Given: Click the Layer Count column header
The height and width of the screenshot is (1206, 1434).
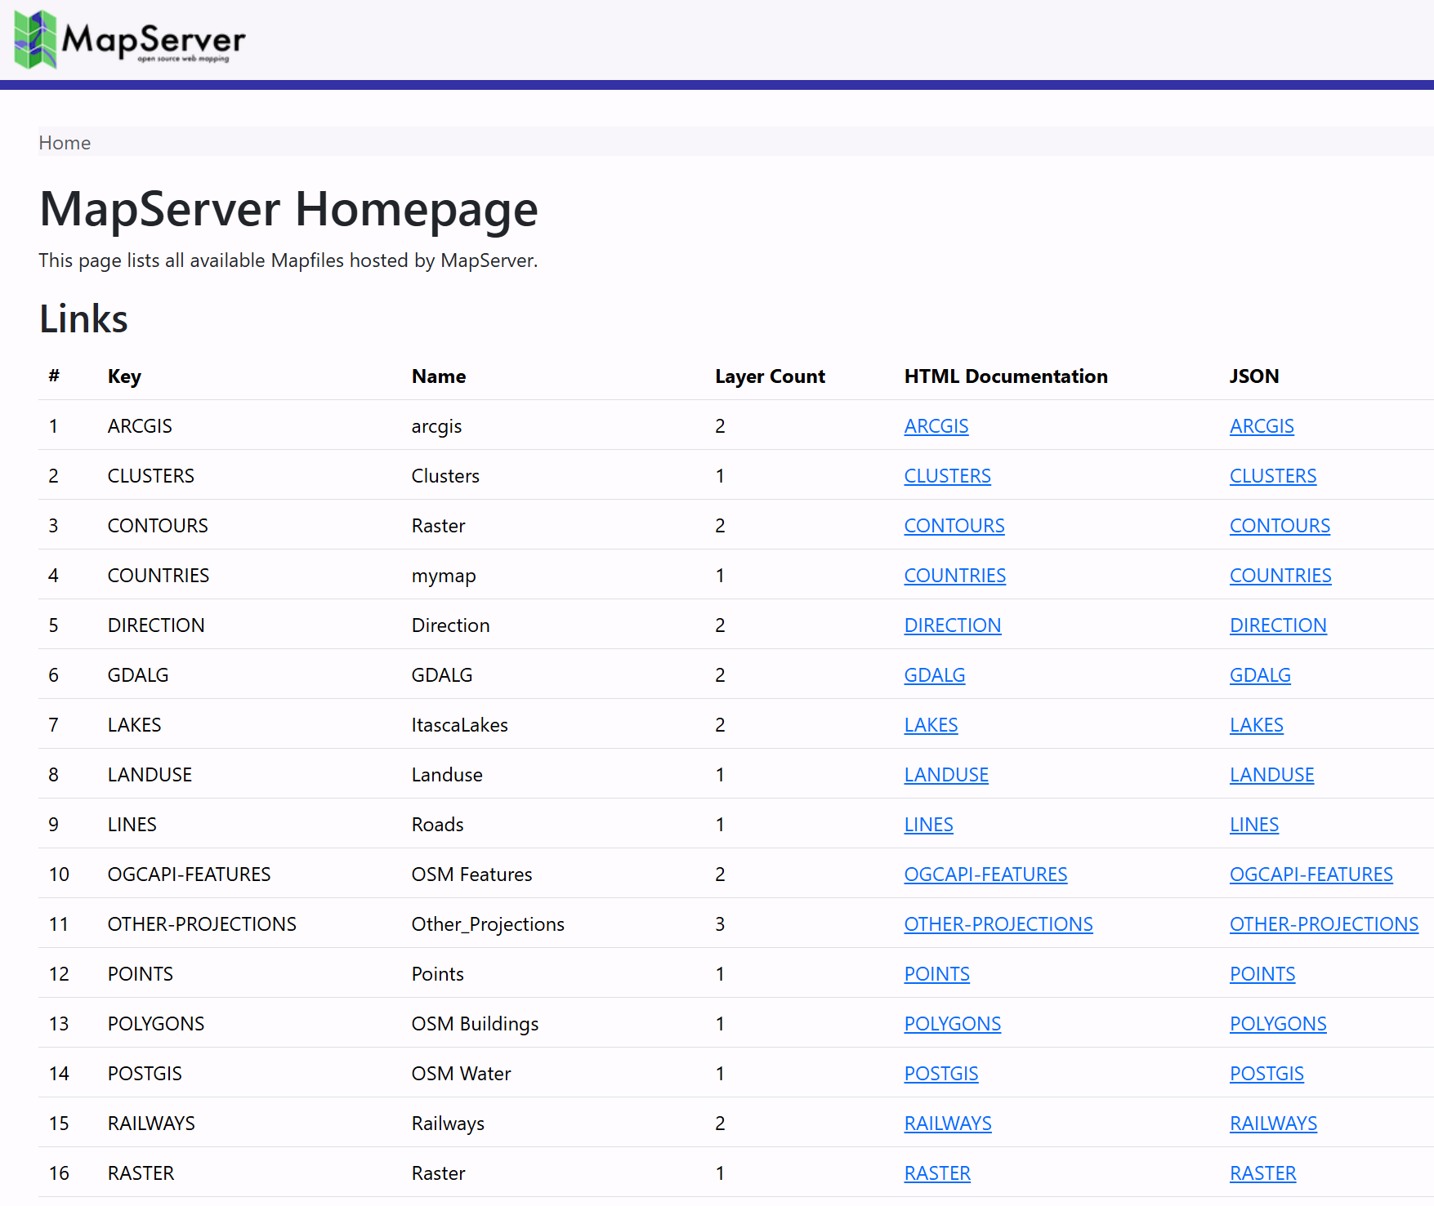Looking at the screenshot, I should pyautogui.click(x=770, y=376).
